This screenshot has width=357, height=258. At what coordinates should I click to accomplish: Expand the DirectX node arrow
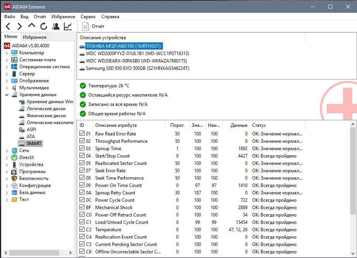pyautogui.click(x=7, y=158)
